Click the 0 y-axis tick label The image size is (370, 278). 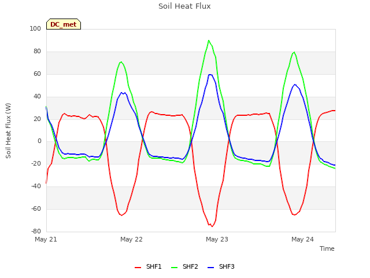click(39, 141)
